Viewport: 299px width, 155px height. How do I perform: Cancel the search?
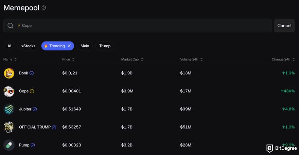[284, 25]
